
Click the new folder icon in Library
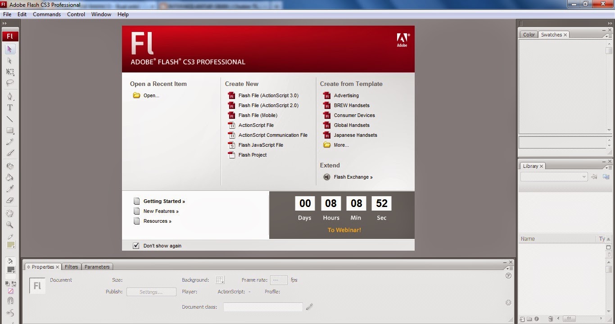click(x=529, y=319)
